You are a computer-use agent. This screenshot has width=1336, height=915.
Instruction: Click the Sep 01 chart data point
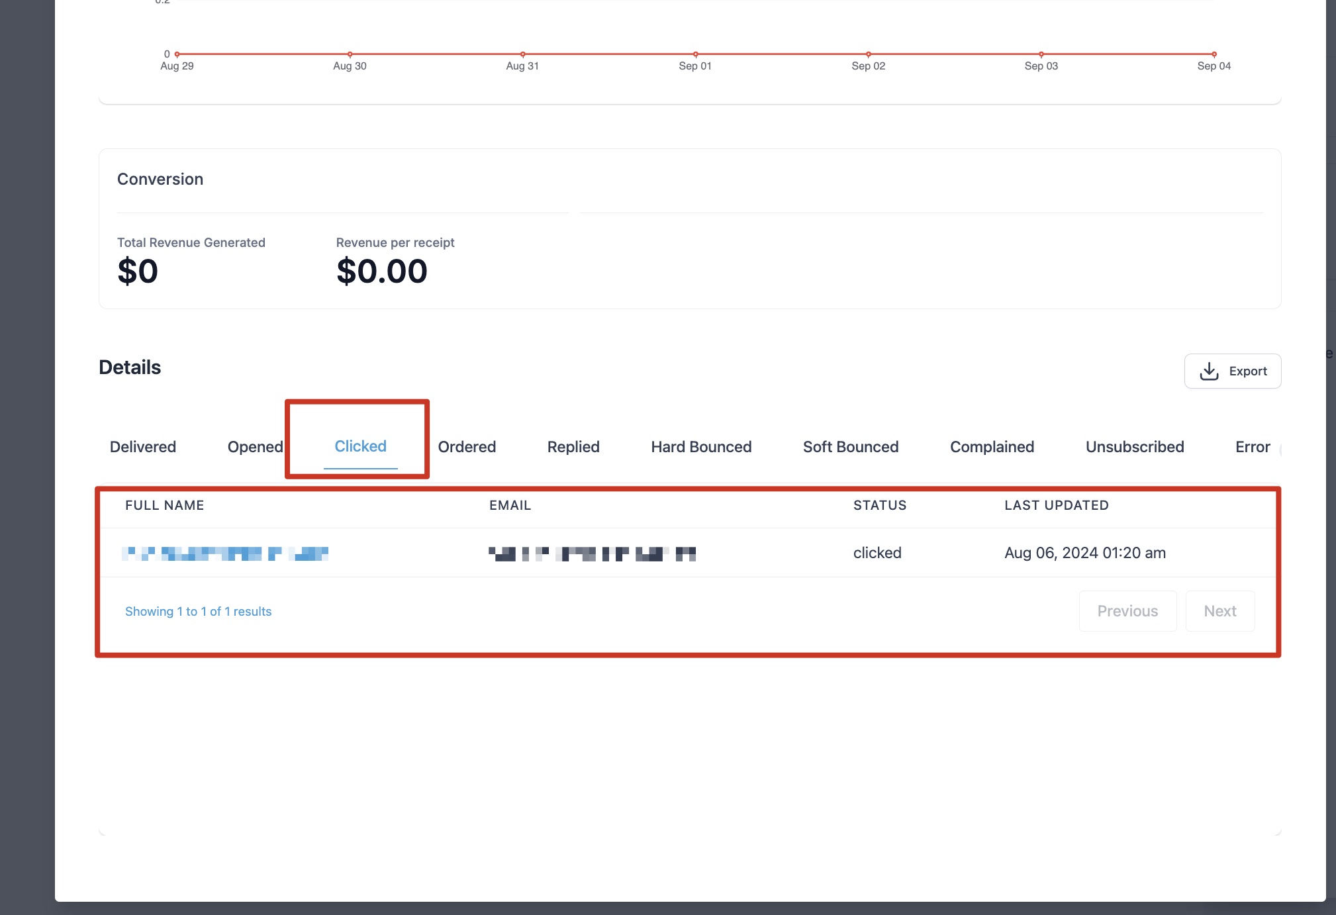pos(695,54)
